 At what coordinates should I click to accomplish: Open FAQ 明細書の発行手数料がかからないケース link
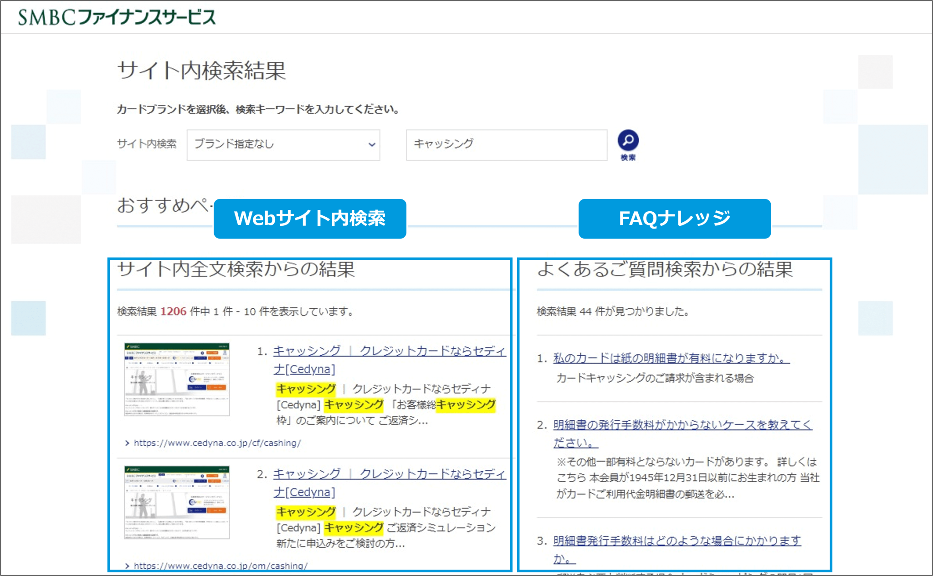682,433
